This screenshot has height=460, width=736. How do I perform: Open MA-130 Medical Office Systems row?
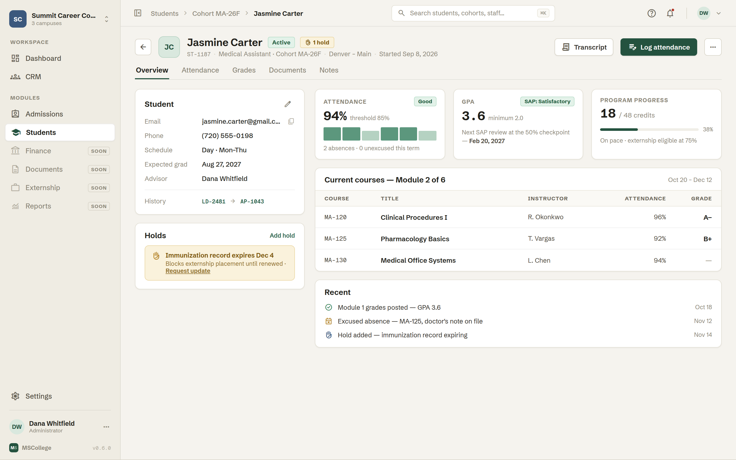coord(518,260)
